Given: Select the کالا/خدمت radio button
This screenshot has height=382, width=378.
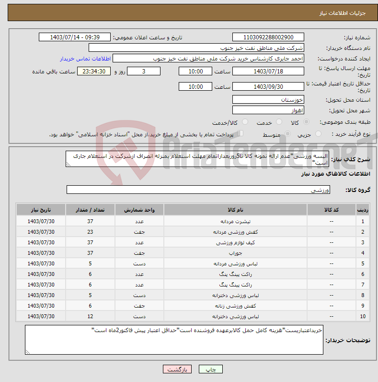Looking at the screenshot, I should (245, 122).
